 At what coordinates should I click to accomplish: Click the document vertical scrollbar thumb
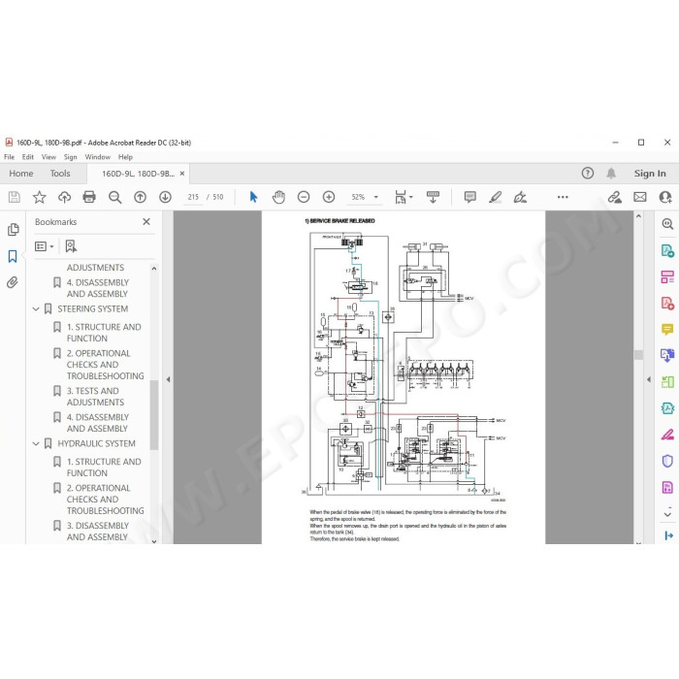[x=638, y=355]
